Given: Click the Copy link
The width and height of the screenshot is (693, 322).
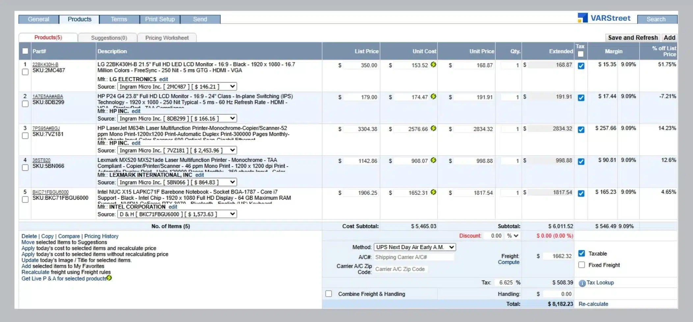Looking at the screenshot, I should (x=47, y=236).
